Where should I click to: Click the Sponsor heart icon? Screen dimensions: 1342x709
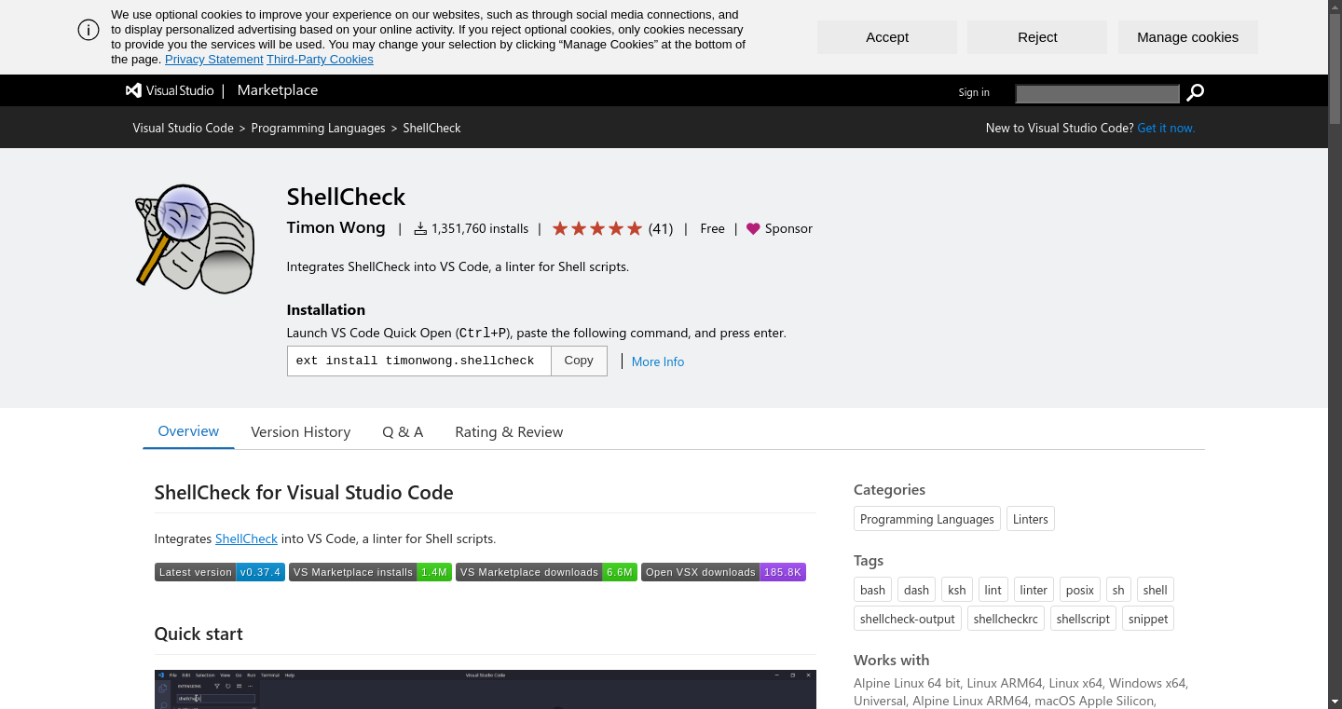[753, 228]
